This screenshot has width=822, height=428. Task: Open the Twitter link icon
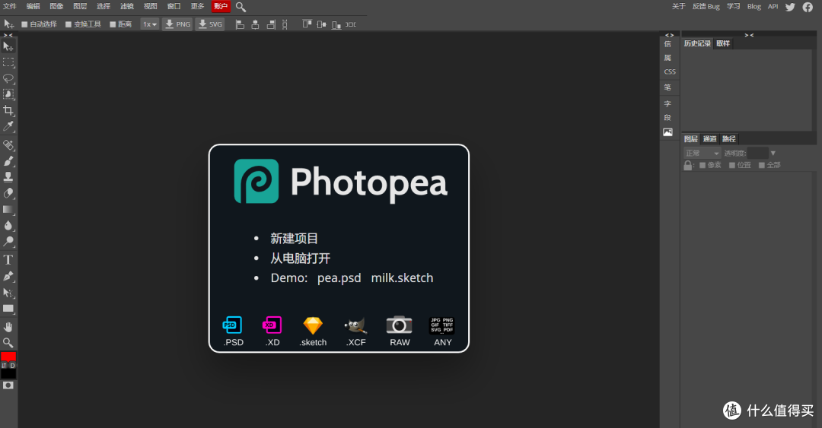[790, 7]
